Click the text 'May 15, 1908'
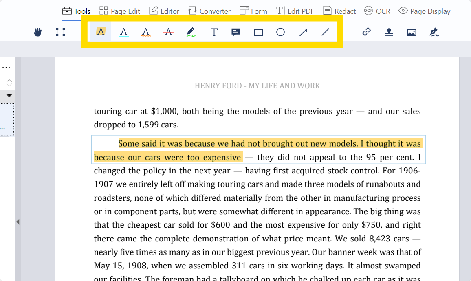This screenshot has width=471, height=281. pos(121,266)
